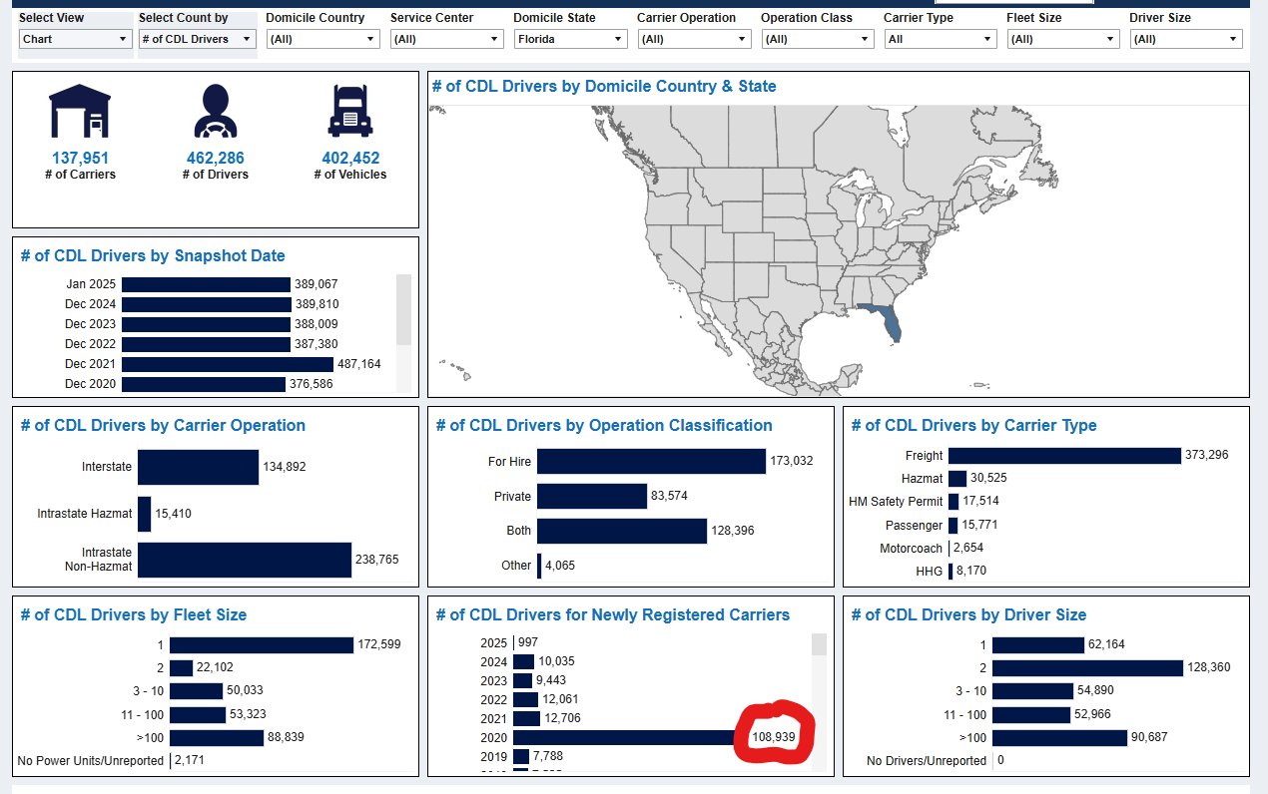Open the Select Count by dropdown
The image size is (1268, 794).
pos(197,39)
